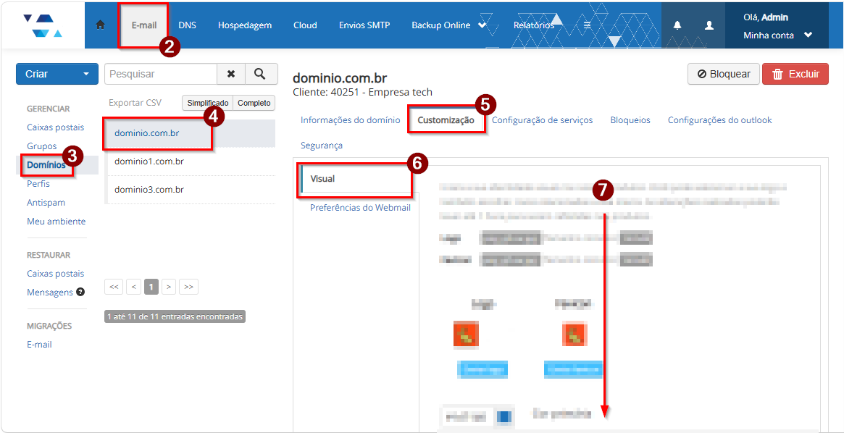Go to last page of results

coord(188,287)
